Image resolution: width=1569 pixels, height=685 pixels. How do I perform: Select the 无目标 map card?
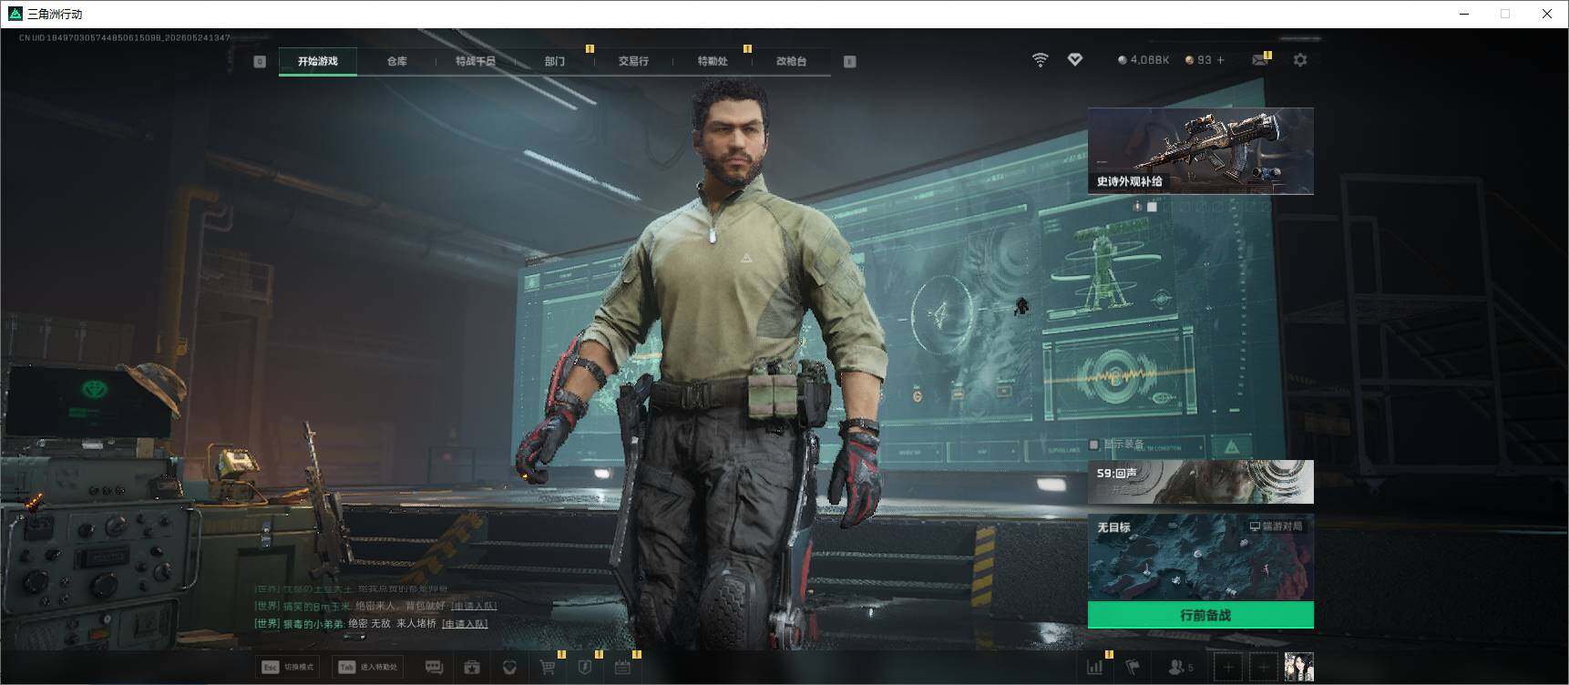tap(1201, 557)
